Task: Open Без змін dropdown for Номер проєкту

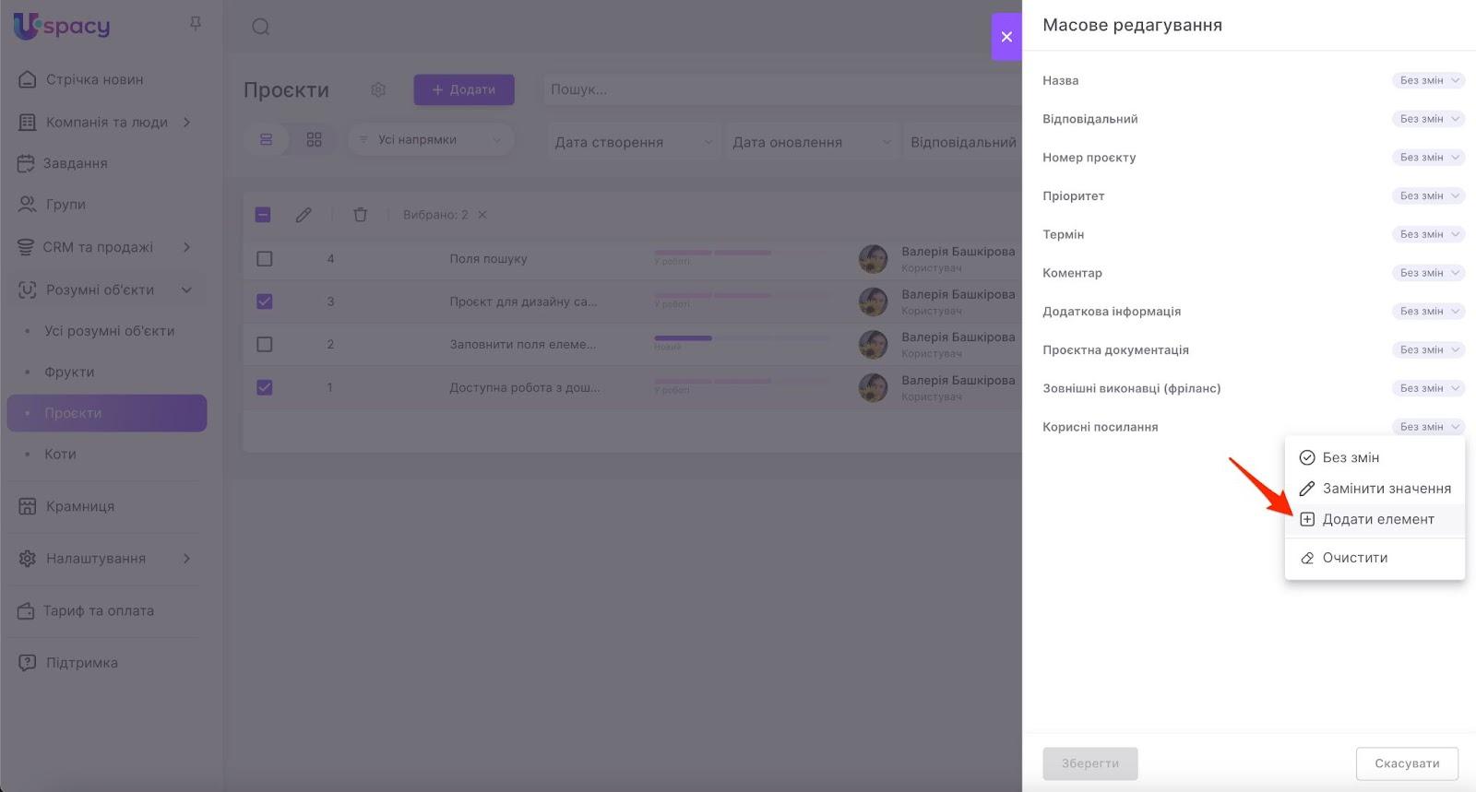Action: (1428, 158)
